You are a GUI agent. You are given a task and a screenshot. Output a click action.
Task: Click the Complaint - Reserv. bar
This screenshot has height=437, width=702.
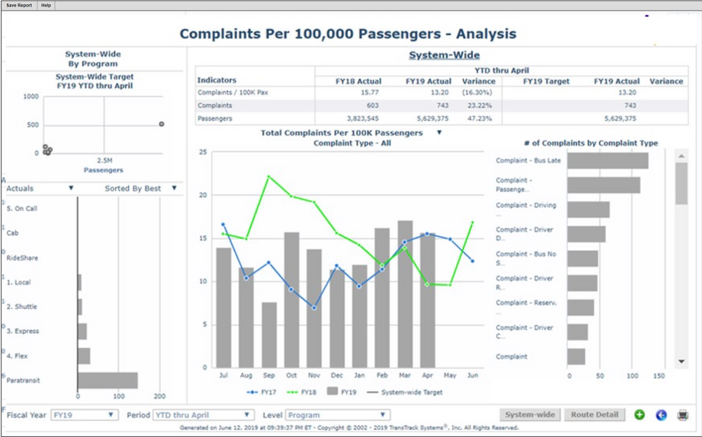click(x=581, y=307)
